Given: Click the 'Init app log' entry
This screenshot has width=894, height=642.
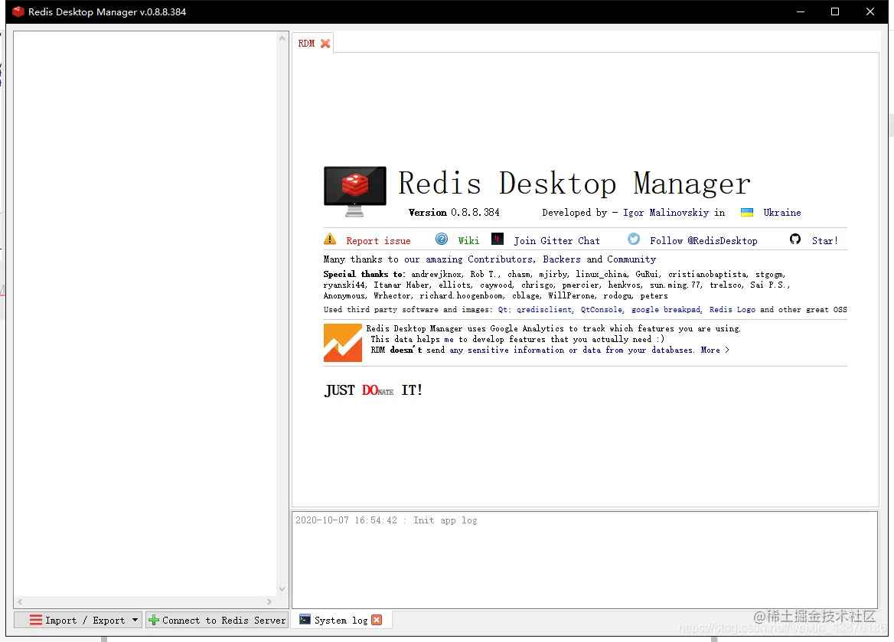Looking at the screenshot, I should (x=386, y=520).
